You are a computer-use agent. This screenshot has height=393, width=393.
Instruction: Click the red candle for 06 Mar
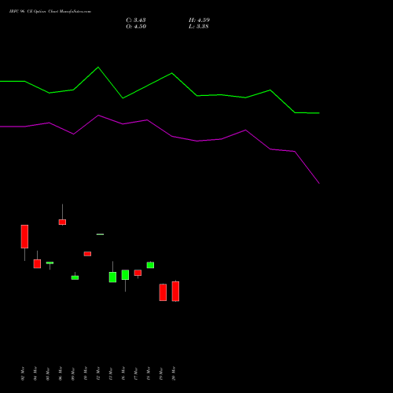click(x=62, y=222)
